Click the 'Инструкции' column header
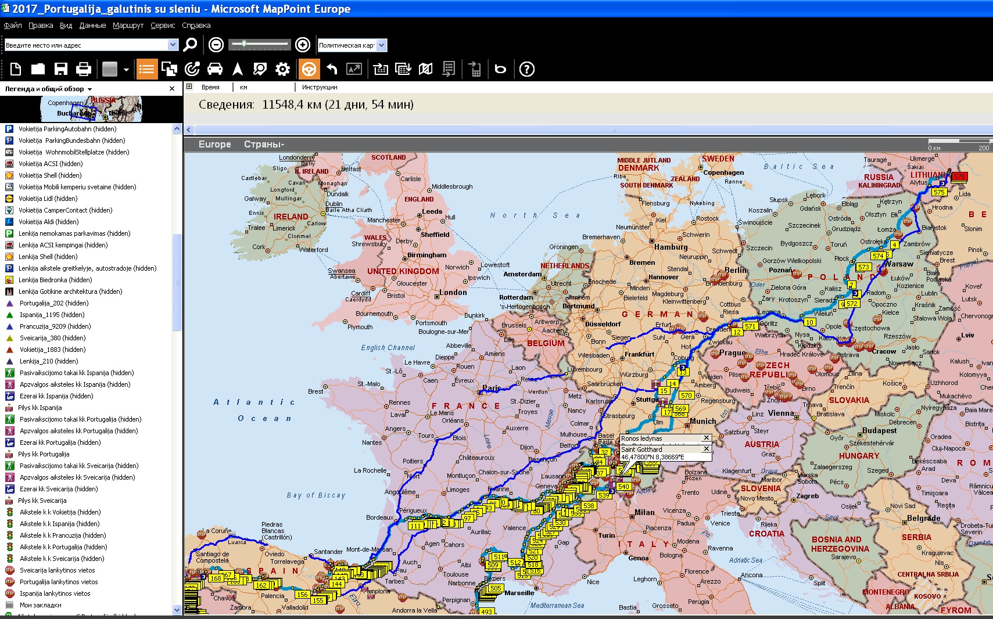The width and height of the screenshot is (993, 619). (x=320, y=87)
